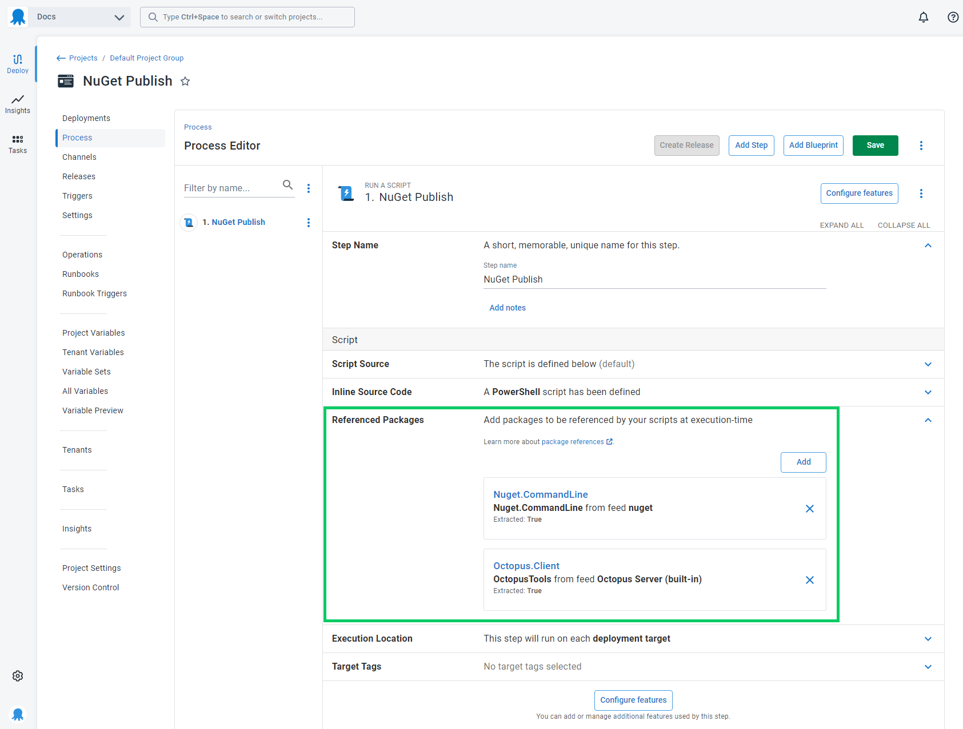The width and height of the screenshot is (963, 729).
Task: Open the help question mark icon
Action: [953, 17]
